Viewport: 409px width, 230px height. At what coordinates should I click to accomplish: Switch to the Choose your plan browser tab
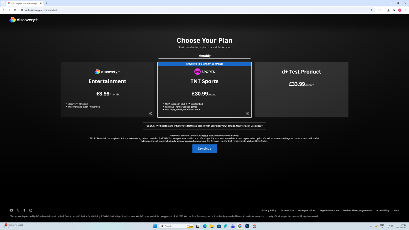(23, 3)
